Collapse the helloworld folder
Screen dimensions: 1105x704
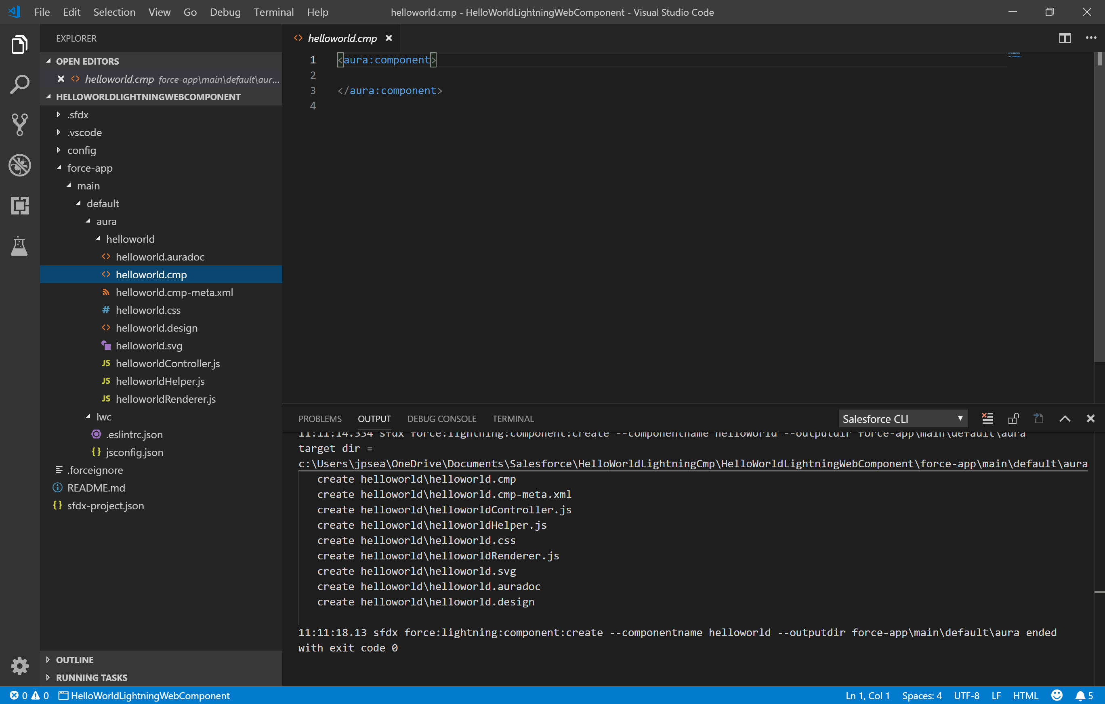click(130, 239)
